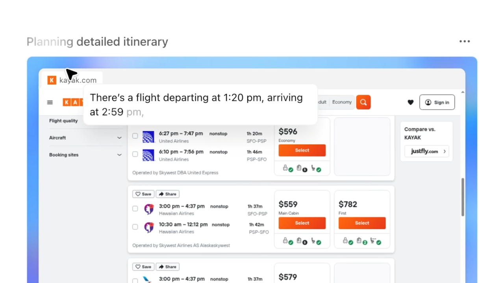Open saved trips heart icon
This screenshot has height=283, width=504.
[x=410, y=102]
